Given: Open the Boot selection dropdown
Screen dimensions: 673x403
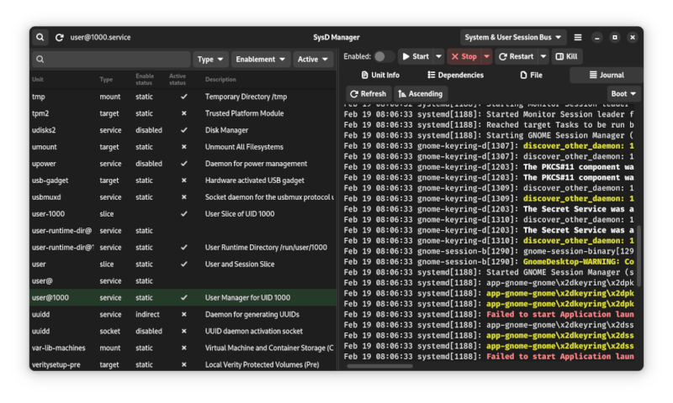Looking at the screenshot, I should click(623, 94).
